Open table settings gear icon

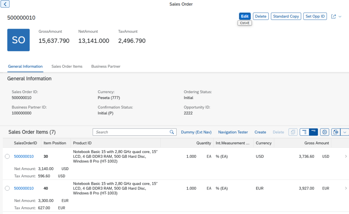pos(324,132)
